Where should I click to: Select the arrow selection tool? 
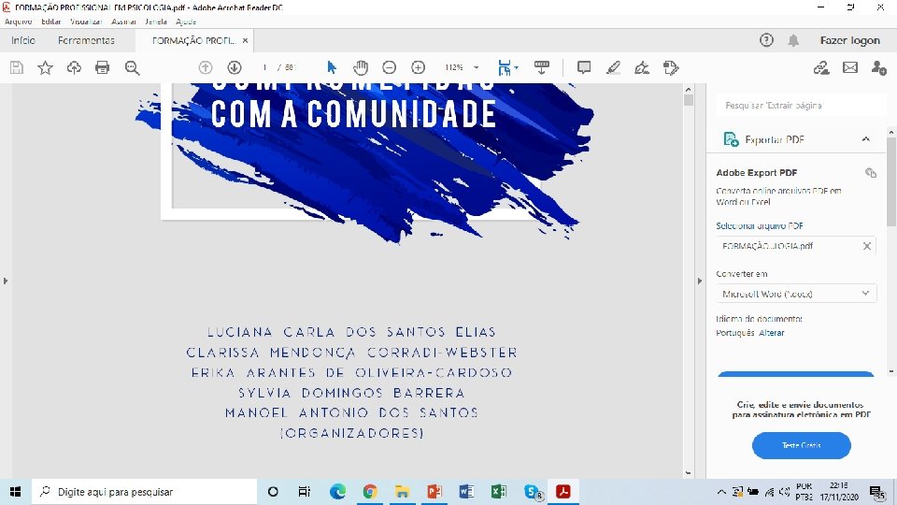pyautogui.click(x=332, y=67)
